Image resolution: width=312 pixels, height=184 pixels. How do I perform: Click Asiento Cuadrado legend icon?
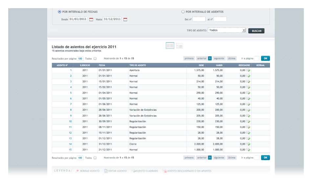133,171
